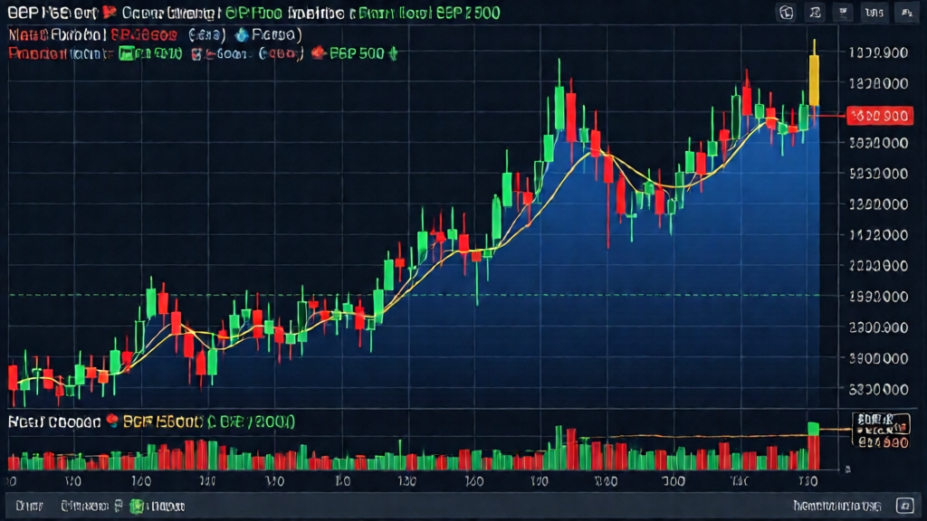Screen dimensions: 927x521
Task: Click the red flag icon in the title row
Action: (x=109, y=12)
